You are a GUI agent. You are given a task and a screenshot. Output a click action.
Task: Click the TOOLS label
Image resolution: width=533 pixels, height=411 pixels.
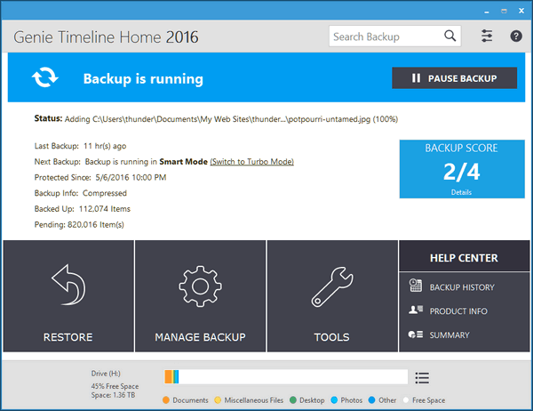(x=331, y=337)
